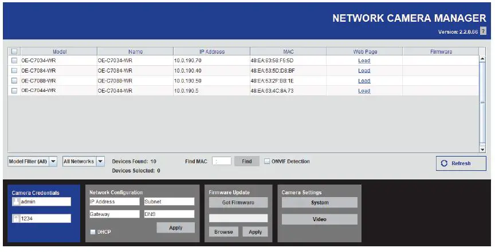Check the box for OE-C7034-WR row

coord(14,61)
